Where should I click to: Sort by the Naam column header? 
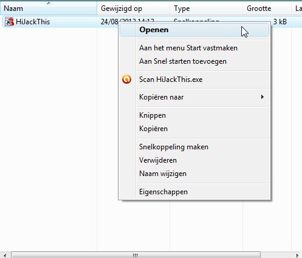coord(49,8)
